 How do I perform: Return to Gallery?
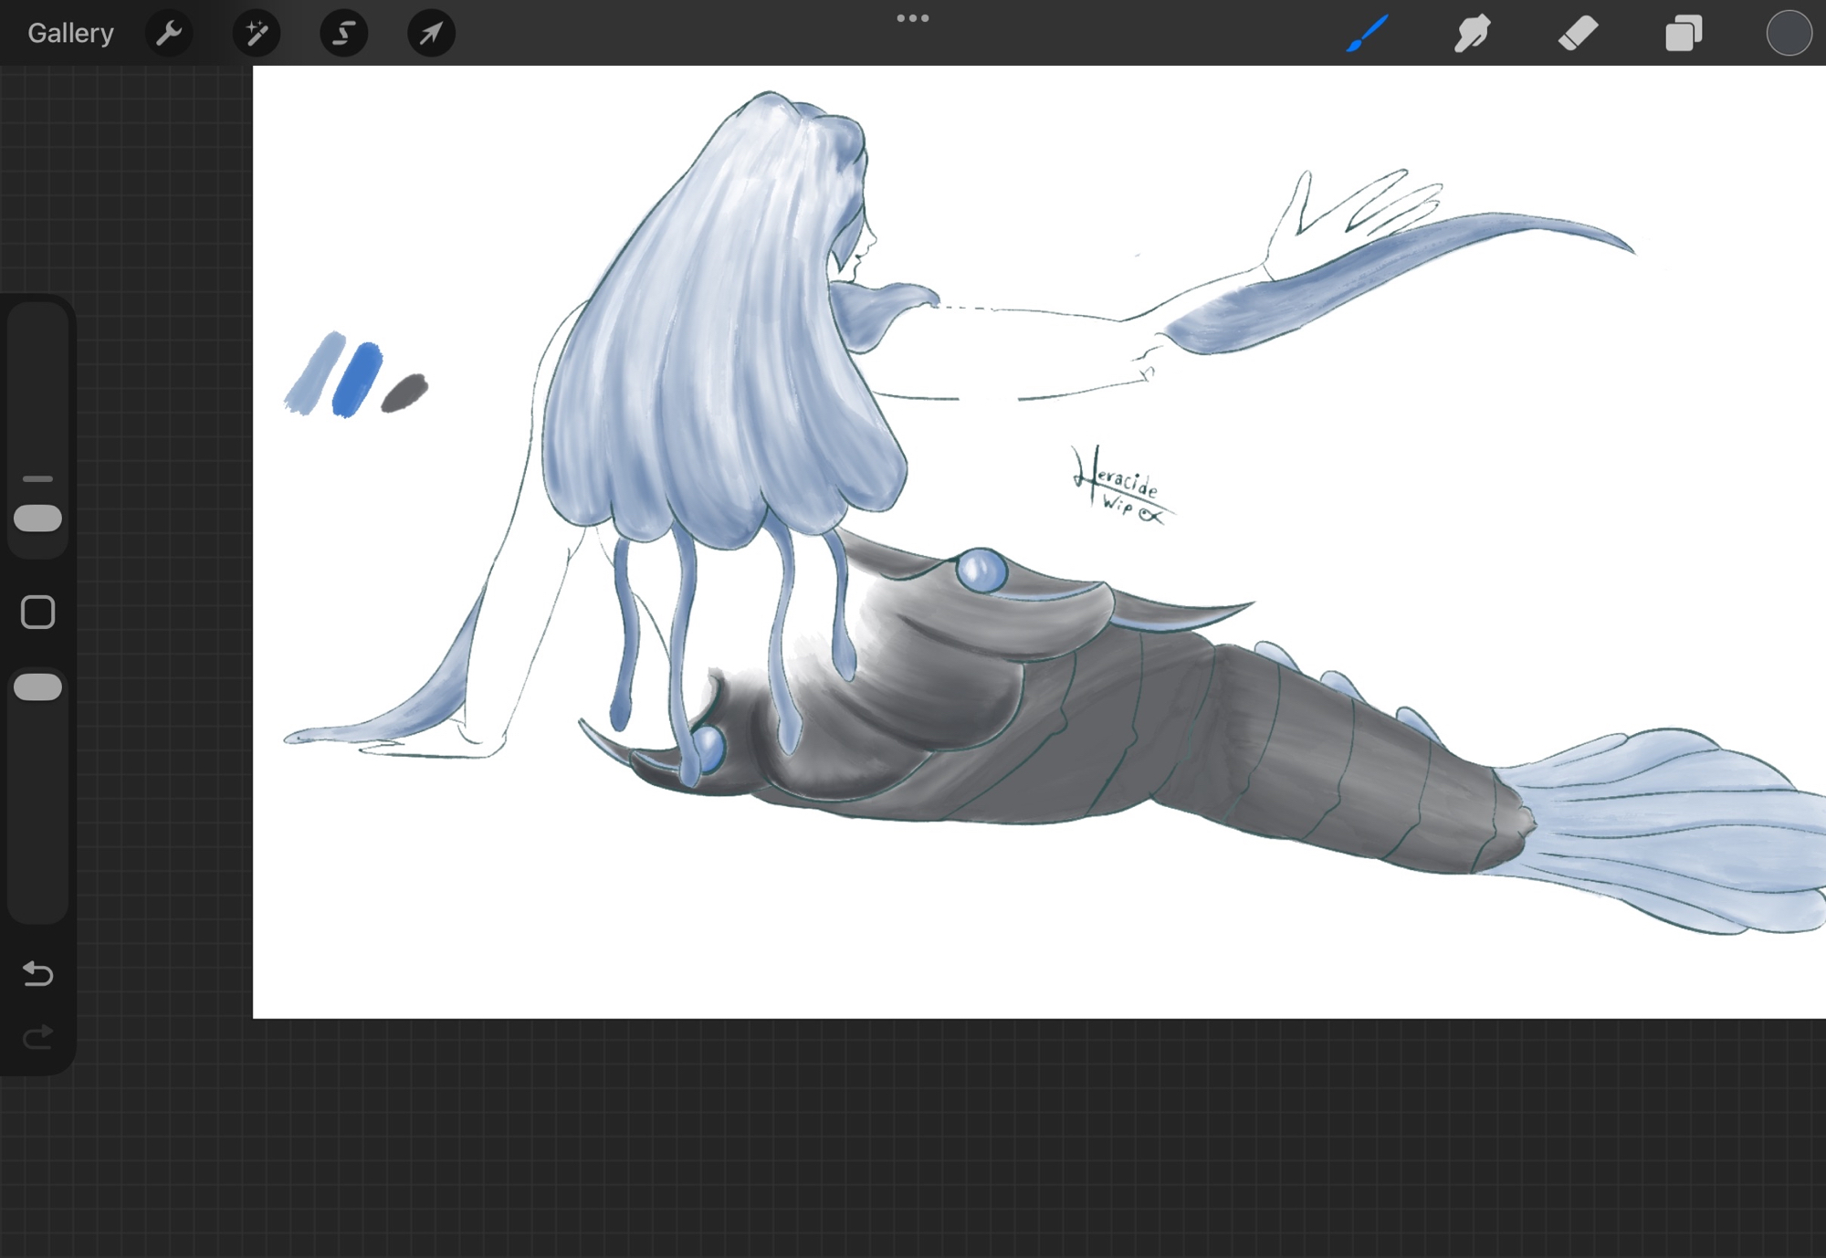point(70,34)
